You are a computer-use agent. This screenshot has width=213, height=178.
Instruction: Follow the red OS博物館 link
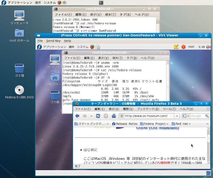tap(163, 163)
